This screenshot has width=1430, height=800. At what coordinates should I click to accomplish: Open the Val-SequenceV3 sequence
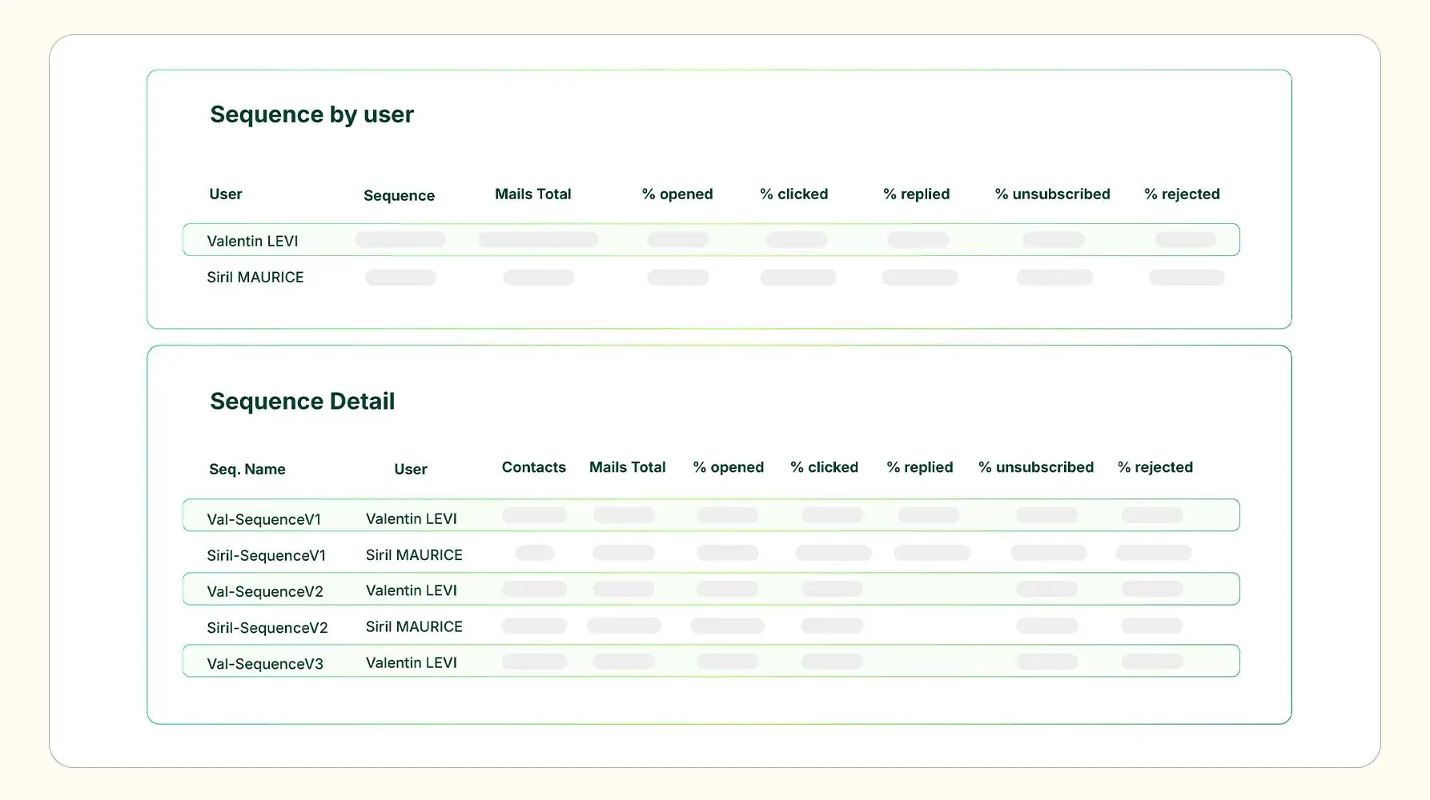click(264, 663)
